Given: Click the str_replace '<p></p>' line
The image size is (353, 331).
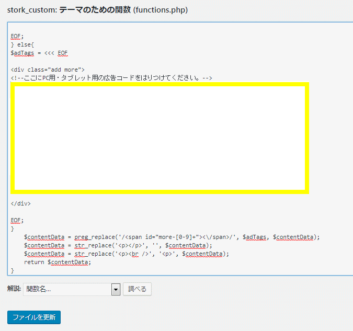Looking at the screenshot, I should coord(118,245).
